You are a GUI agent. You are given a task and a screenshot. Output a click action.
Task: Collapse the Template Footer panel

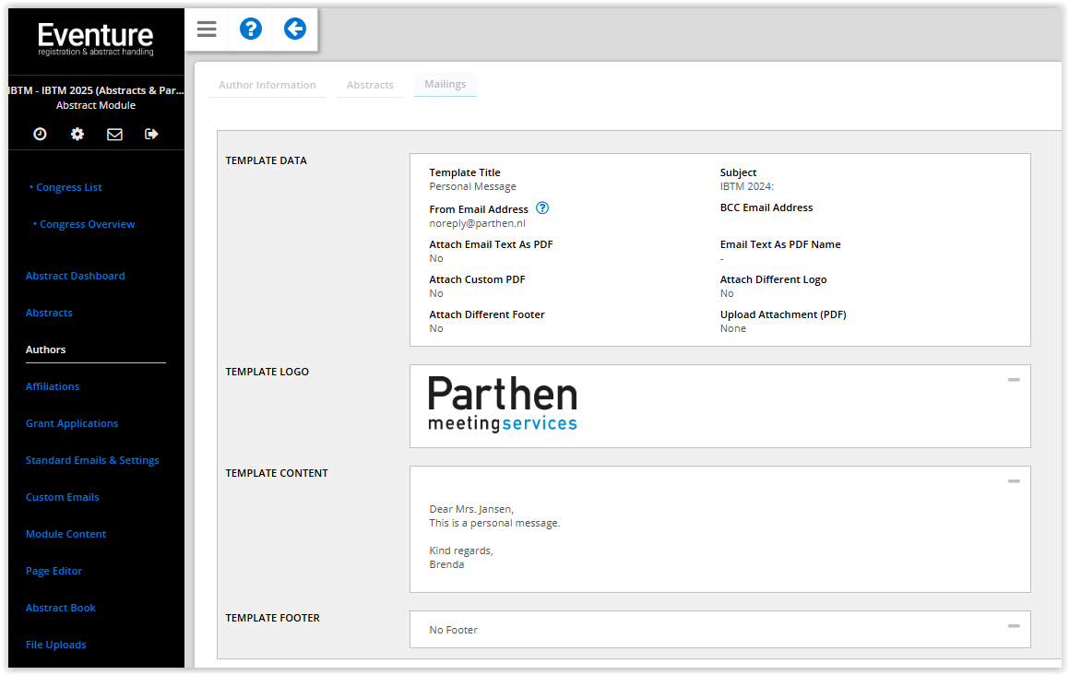pos(1014,626)
